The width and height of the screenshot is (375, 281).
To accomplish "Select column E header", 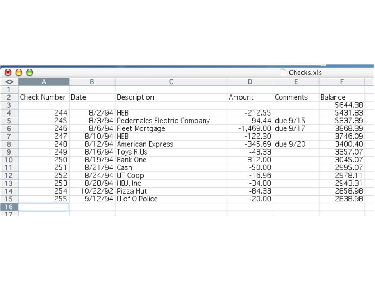I will (296, 82).
